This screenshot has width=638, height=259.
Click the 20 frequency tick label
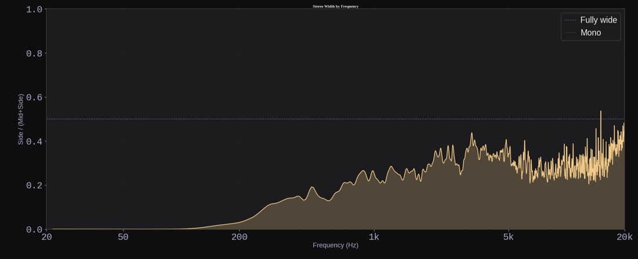pos(46,237)
